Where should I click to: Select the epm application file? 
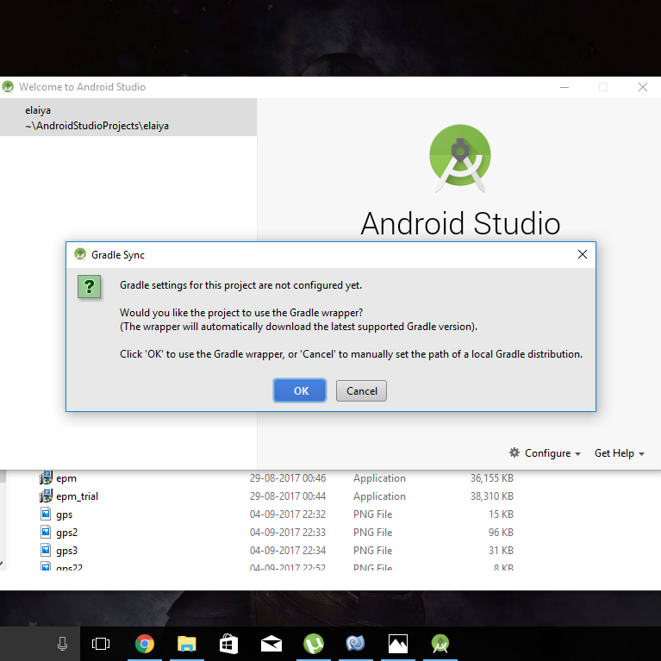point(66,478)
